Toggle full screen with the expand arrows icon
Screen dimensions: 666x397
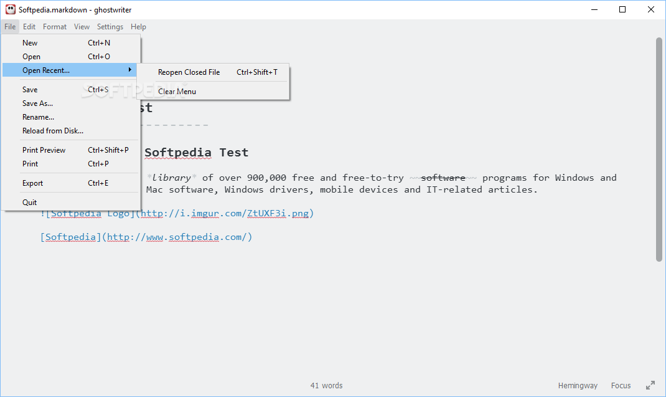pyautogui.click(x=650, y=385)
